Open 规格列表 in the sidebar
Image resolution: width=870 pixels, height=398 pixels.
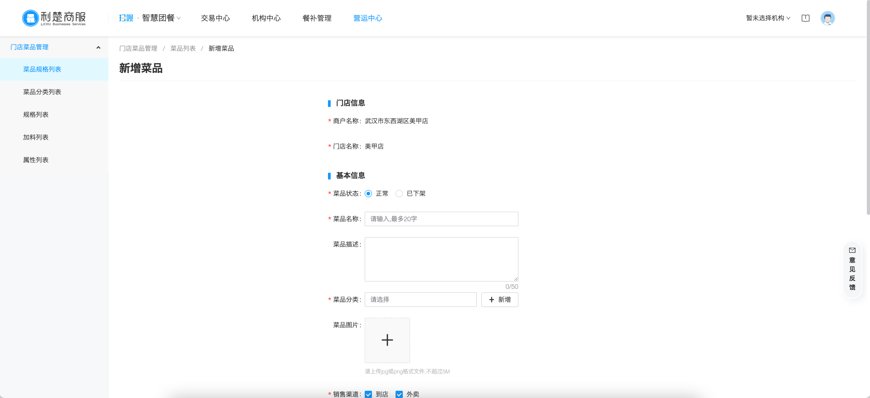54,115
